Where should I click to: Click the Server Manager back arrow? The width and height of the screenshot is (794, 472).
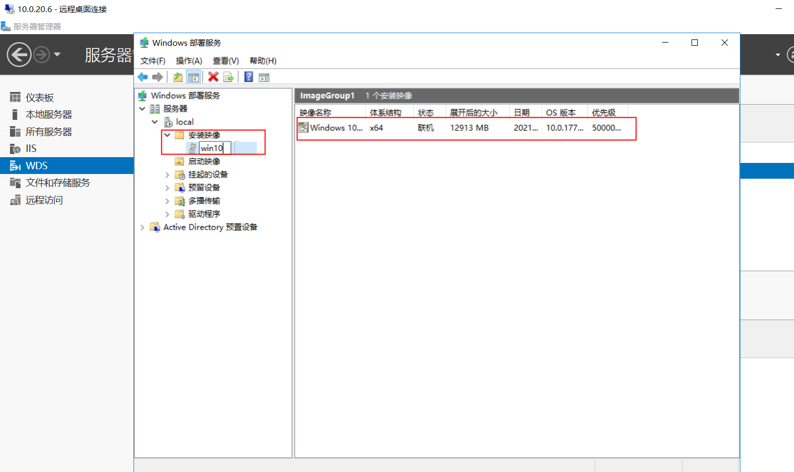pos(19,54)
